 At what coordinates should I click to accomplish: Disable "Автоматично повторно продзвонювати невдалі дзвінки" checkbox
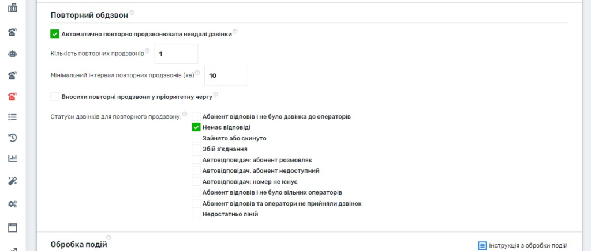55,34
